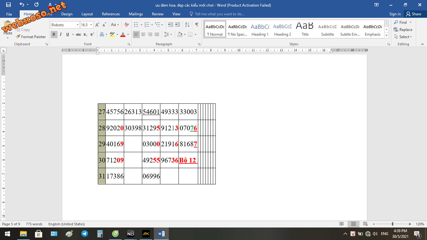Toggle Bold formatting off
Image resolution: width=427 pixels, height=240 pixels.
(54, 34)
